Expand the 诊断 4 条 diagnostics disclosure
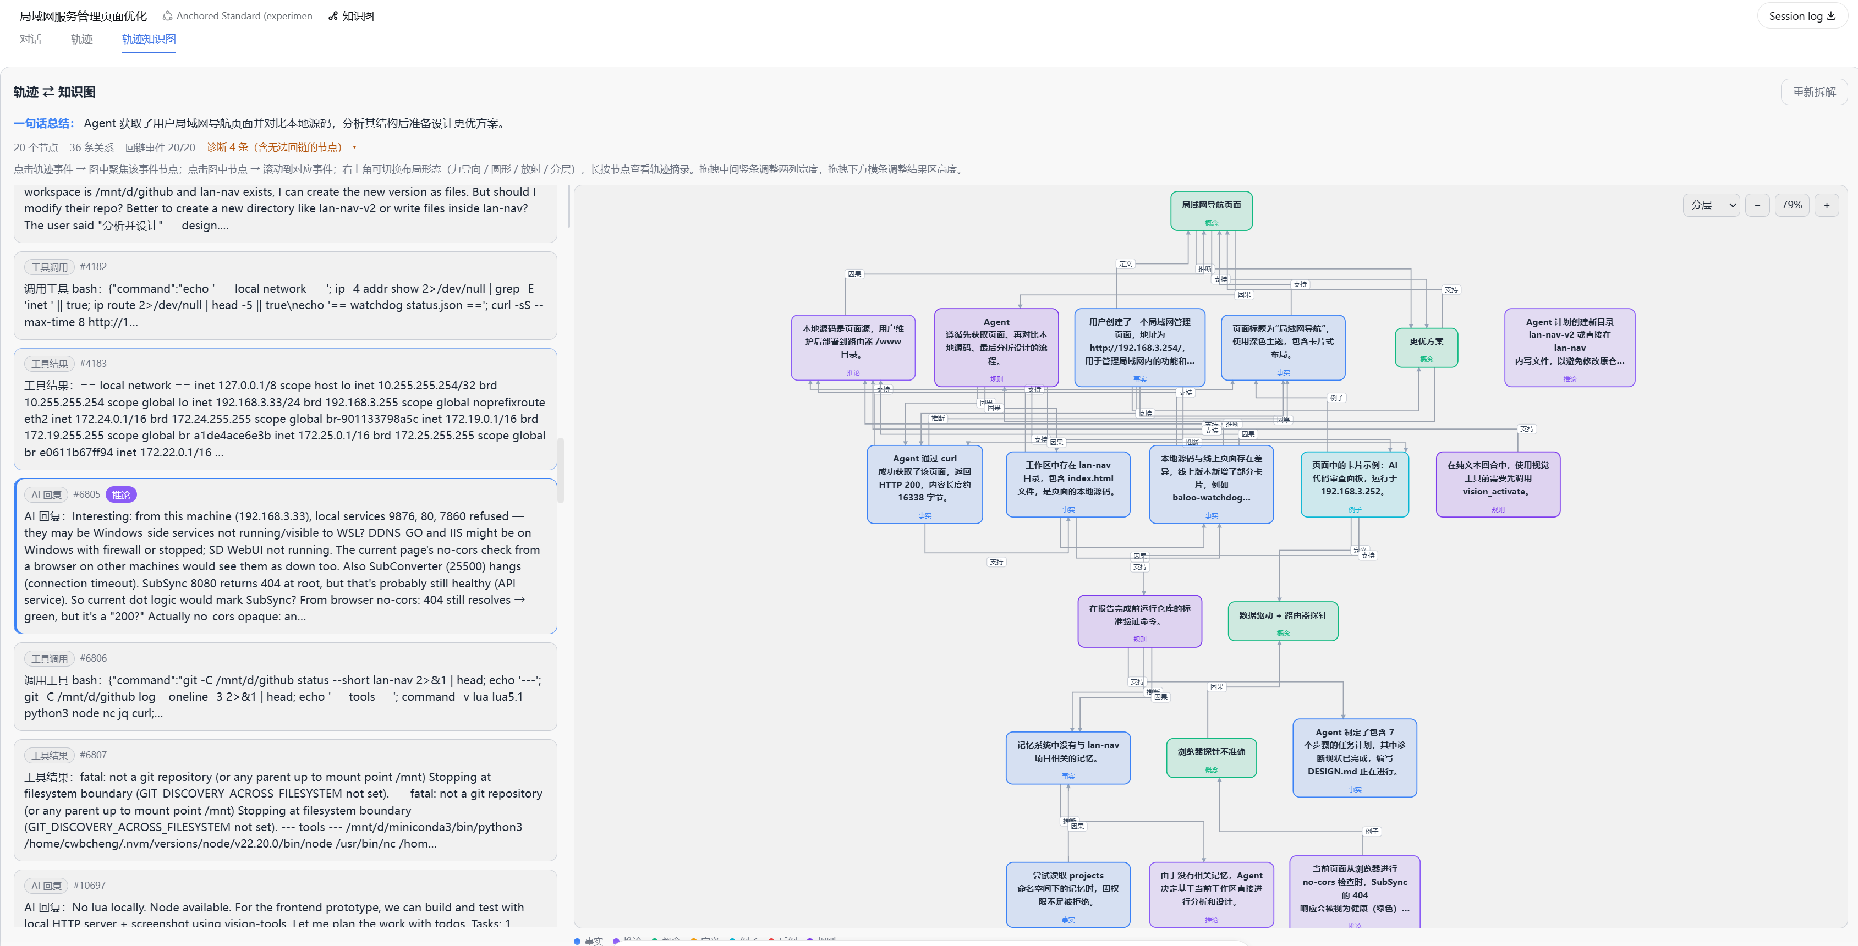The height and width of the screenshot is (946, 1858). (282, 147)
